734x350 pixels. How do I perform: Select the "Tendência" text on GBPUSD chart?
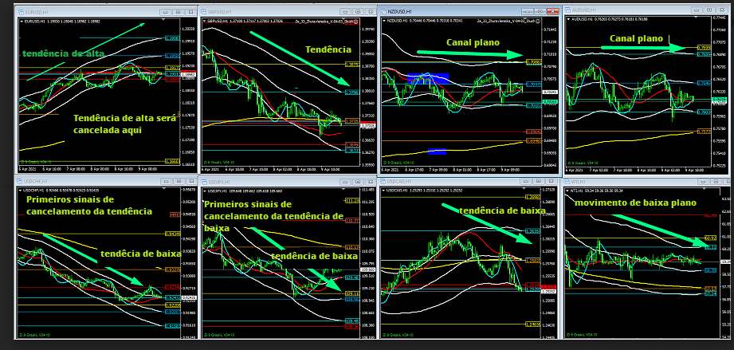click(x=327, y=49)
